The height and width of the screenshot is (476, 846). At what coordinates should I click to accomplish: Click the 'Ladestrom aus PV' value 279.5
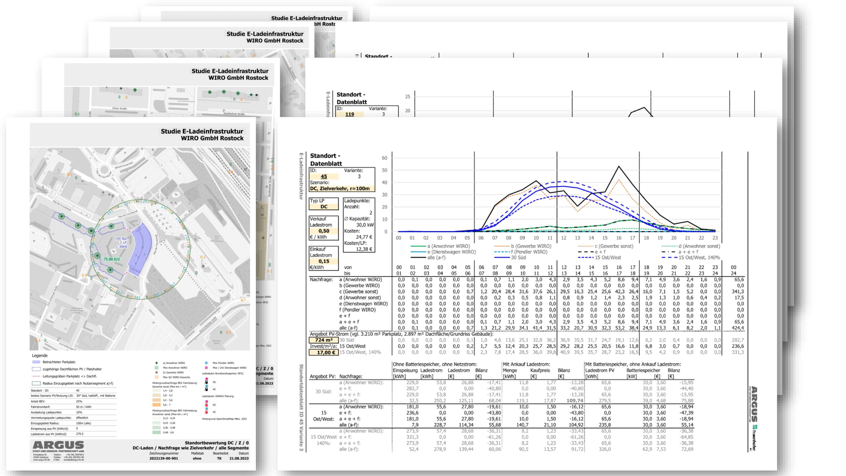[80, 434]
